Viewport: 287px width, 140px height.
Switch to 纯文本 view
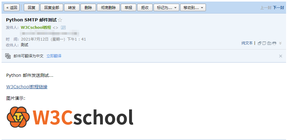point(247,43)
